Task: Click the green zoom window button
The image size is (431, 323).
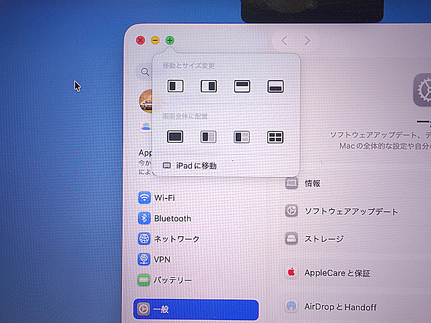Action: [170, 40]
